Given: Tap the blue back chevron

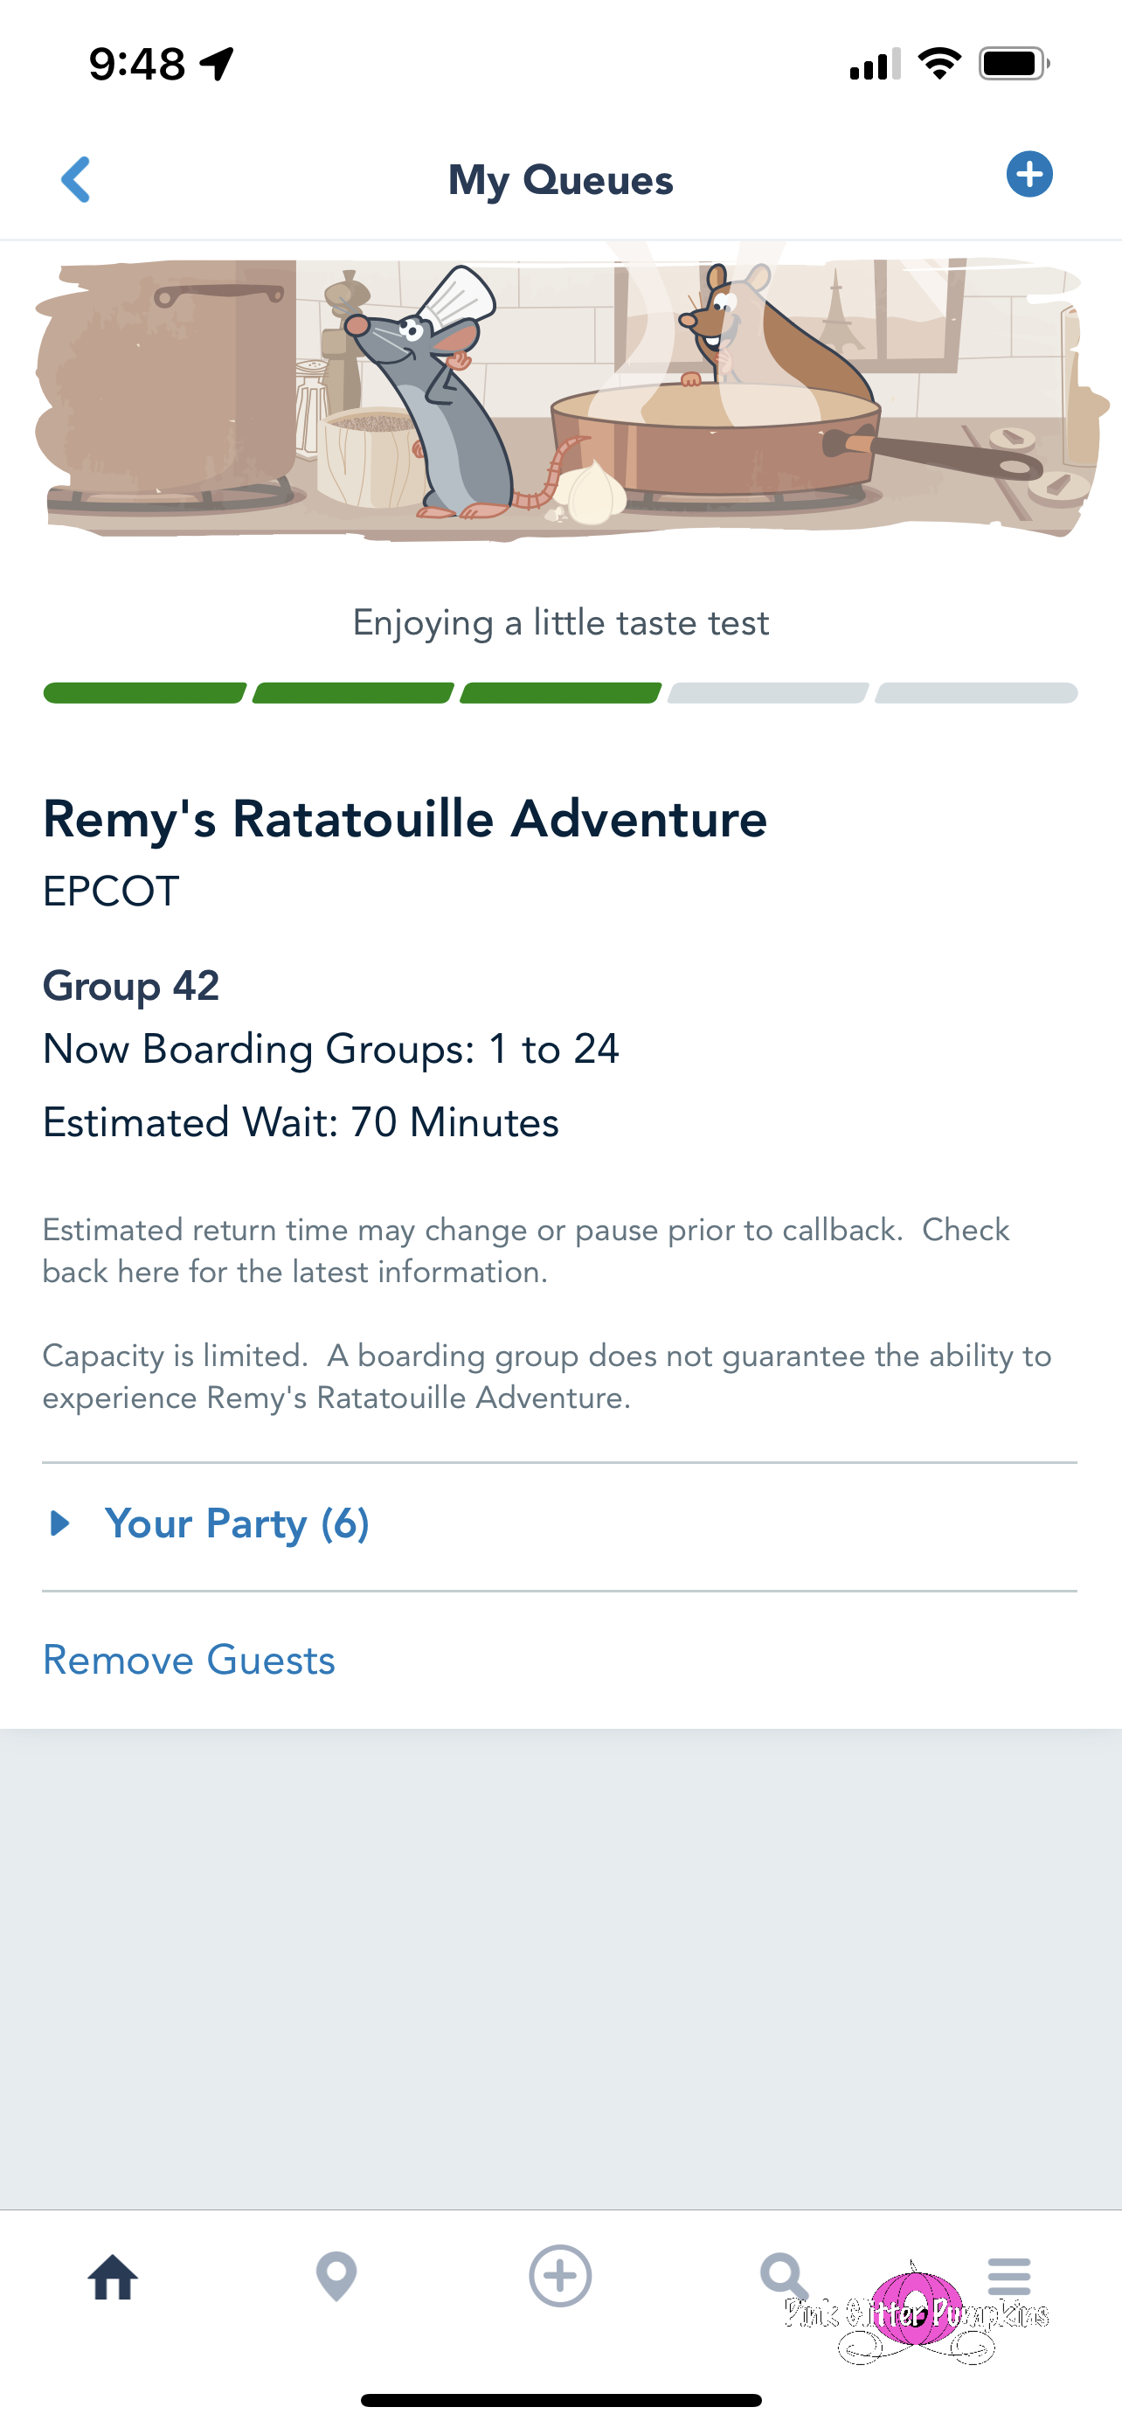Looking at the screenshot, I should (75, 179).
